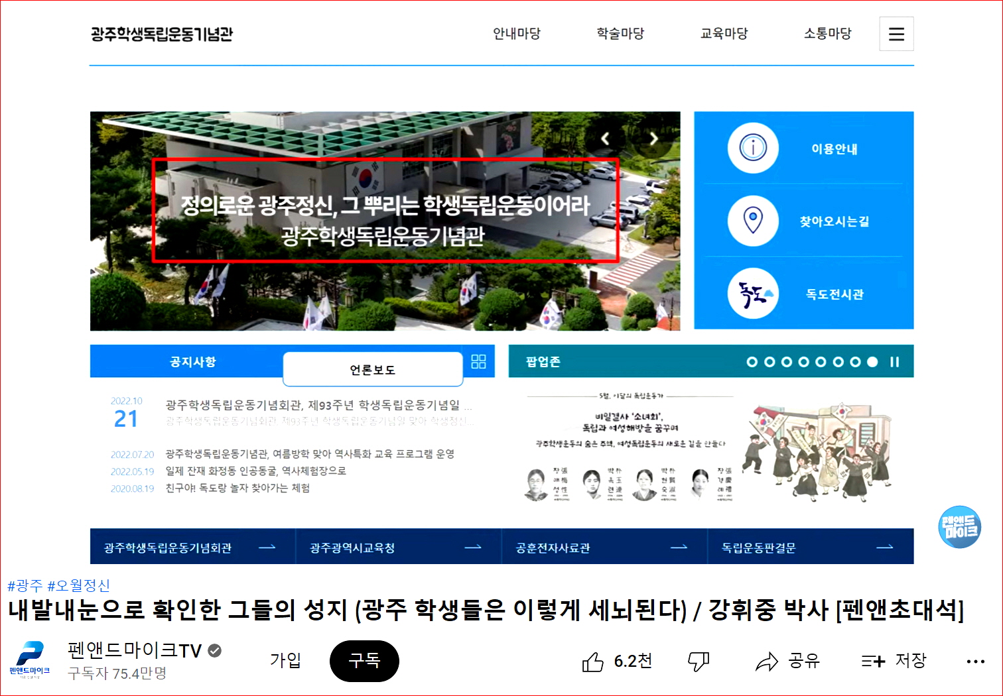Viewport: 1003px width, 696px height.
Task: Select the fourth 팝업존 pagination dot
Action: point(803,362)
